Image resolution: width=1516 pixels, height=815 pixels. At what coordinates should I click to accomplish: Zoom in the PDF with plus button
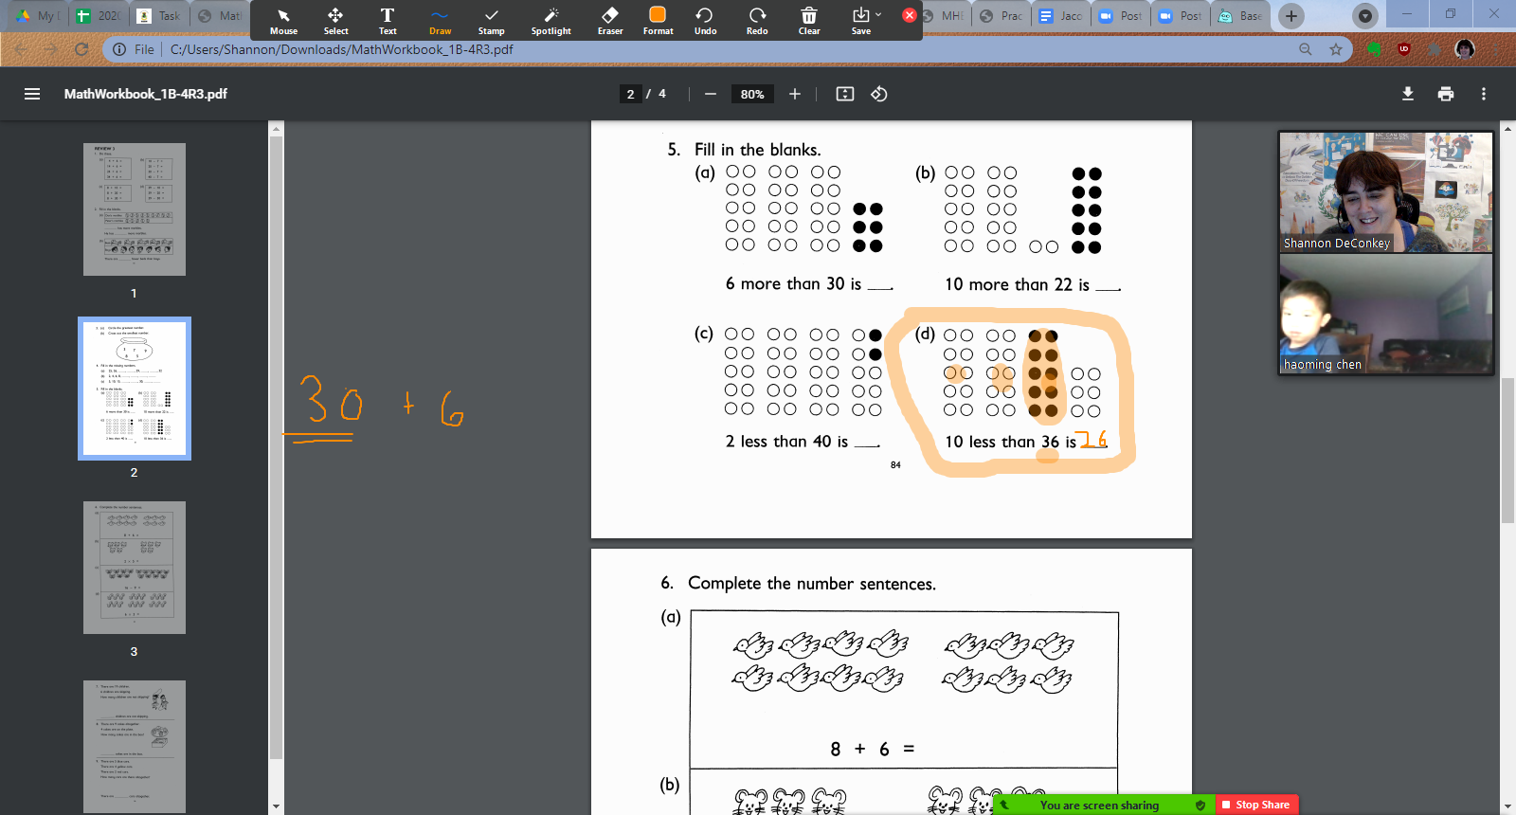[x=795, y=94]
